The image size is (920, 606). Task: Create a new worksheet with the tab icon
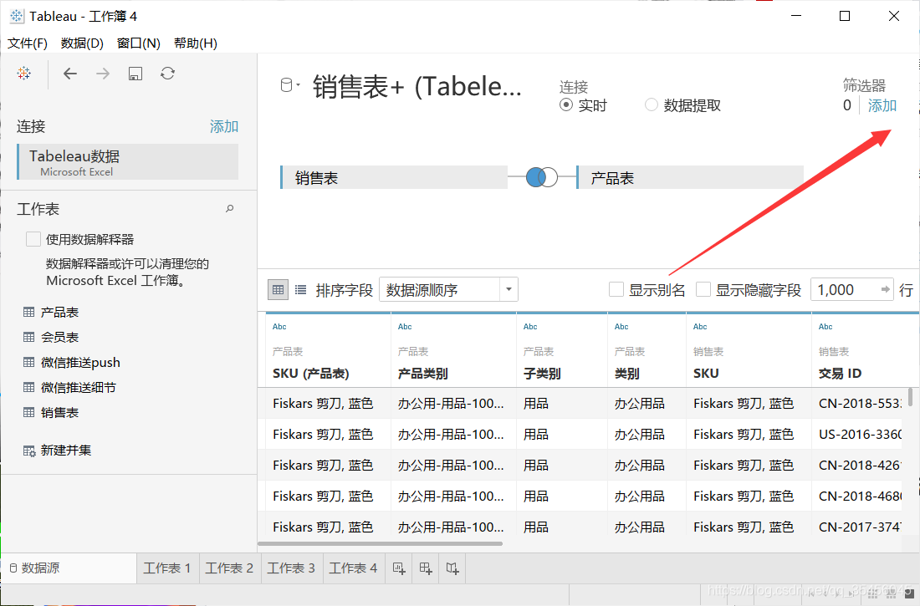(399, 568)
